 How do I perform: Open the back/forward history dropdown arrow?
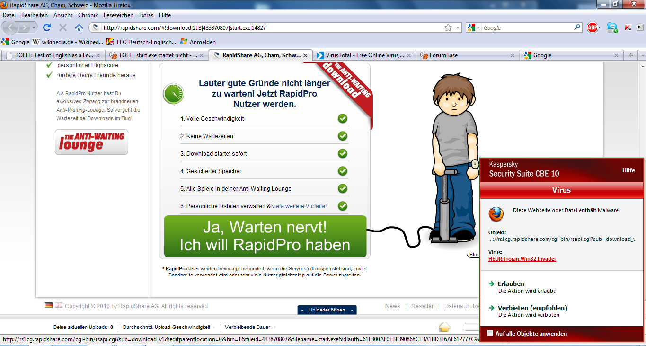[x=34, y=27]
